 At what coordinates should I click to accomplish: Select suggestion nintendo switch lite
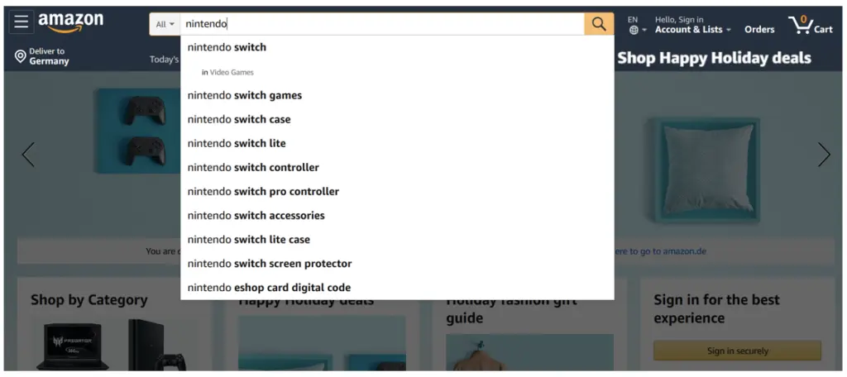[x=237, y=143]
